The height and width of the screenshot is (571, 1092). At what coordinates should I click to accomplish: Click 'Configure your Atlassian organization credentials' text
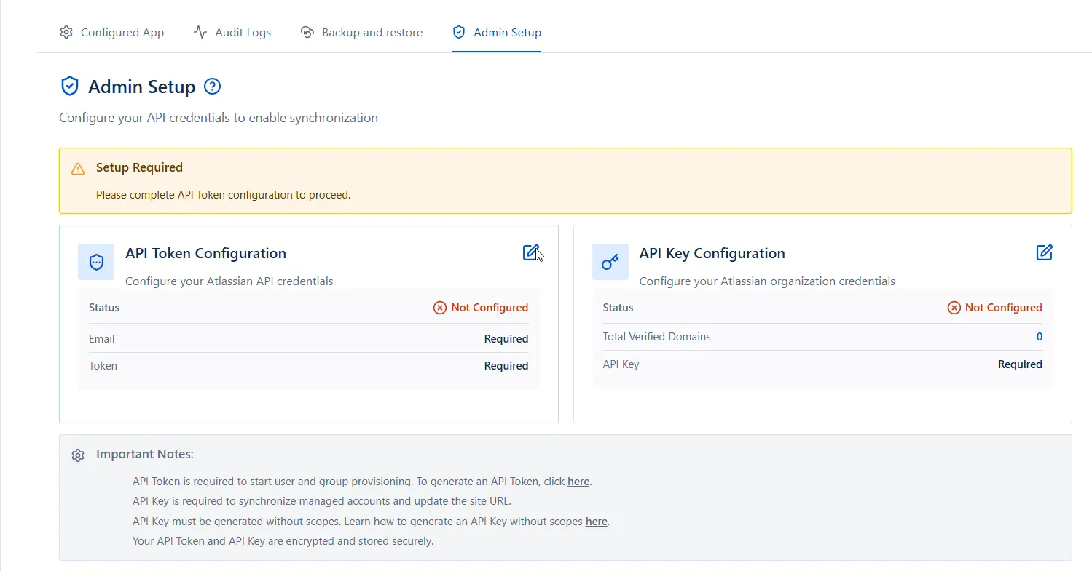[767, 281]
